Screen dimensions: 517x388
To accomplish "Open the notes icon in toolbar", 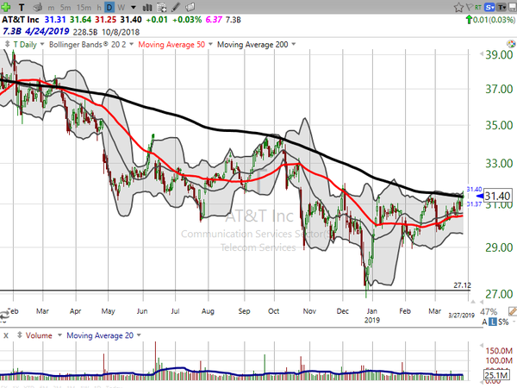I will point(190,7).
